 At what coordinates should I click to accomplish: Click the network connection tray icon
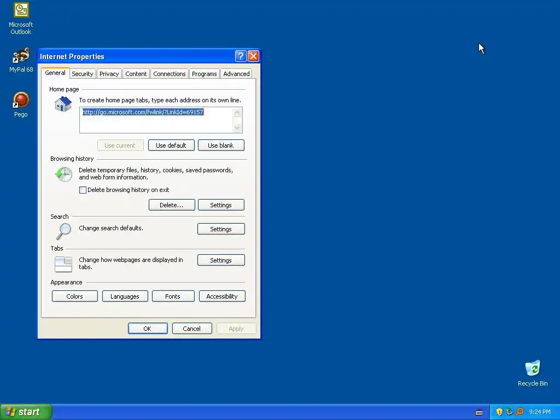click(509, 412)
